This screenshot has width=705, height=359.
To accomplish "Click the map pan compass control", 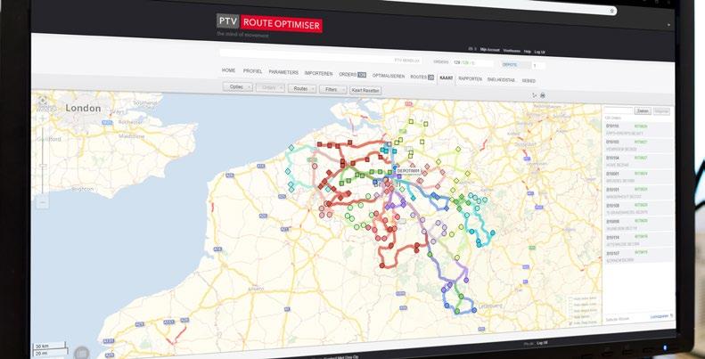I will pos(43,100).
